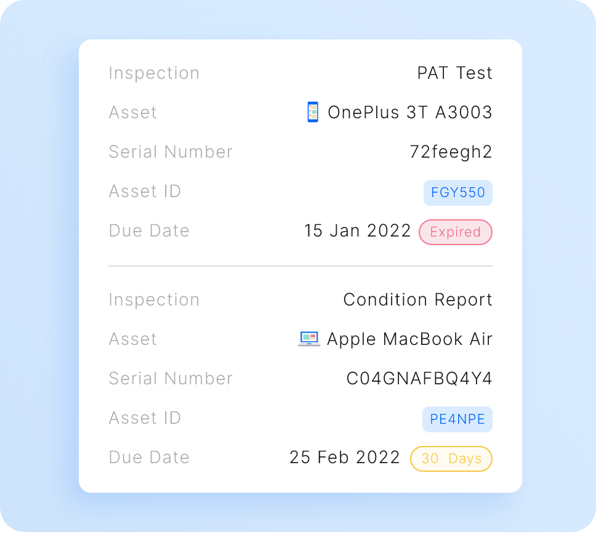Open the Apple MacBook Air asset name

pos(410,339)
